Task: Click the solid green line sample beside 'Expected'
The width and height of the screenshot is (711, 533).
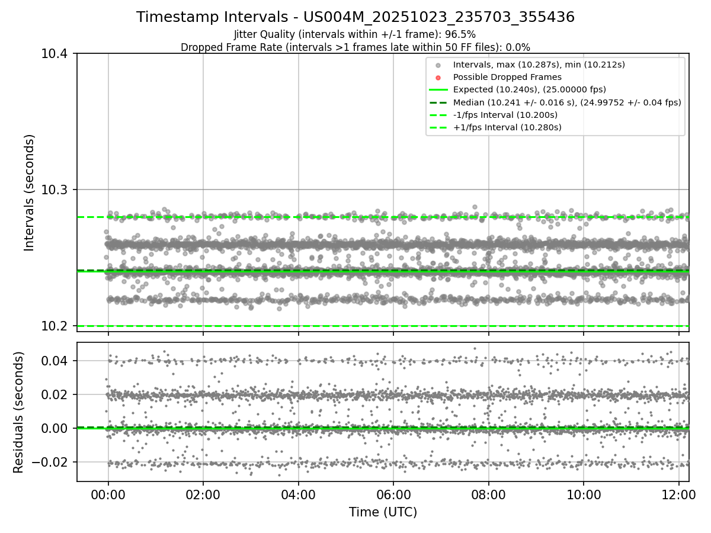Action: [438, 90]
